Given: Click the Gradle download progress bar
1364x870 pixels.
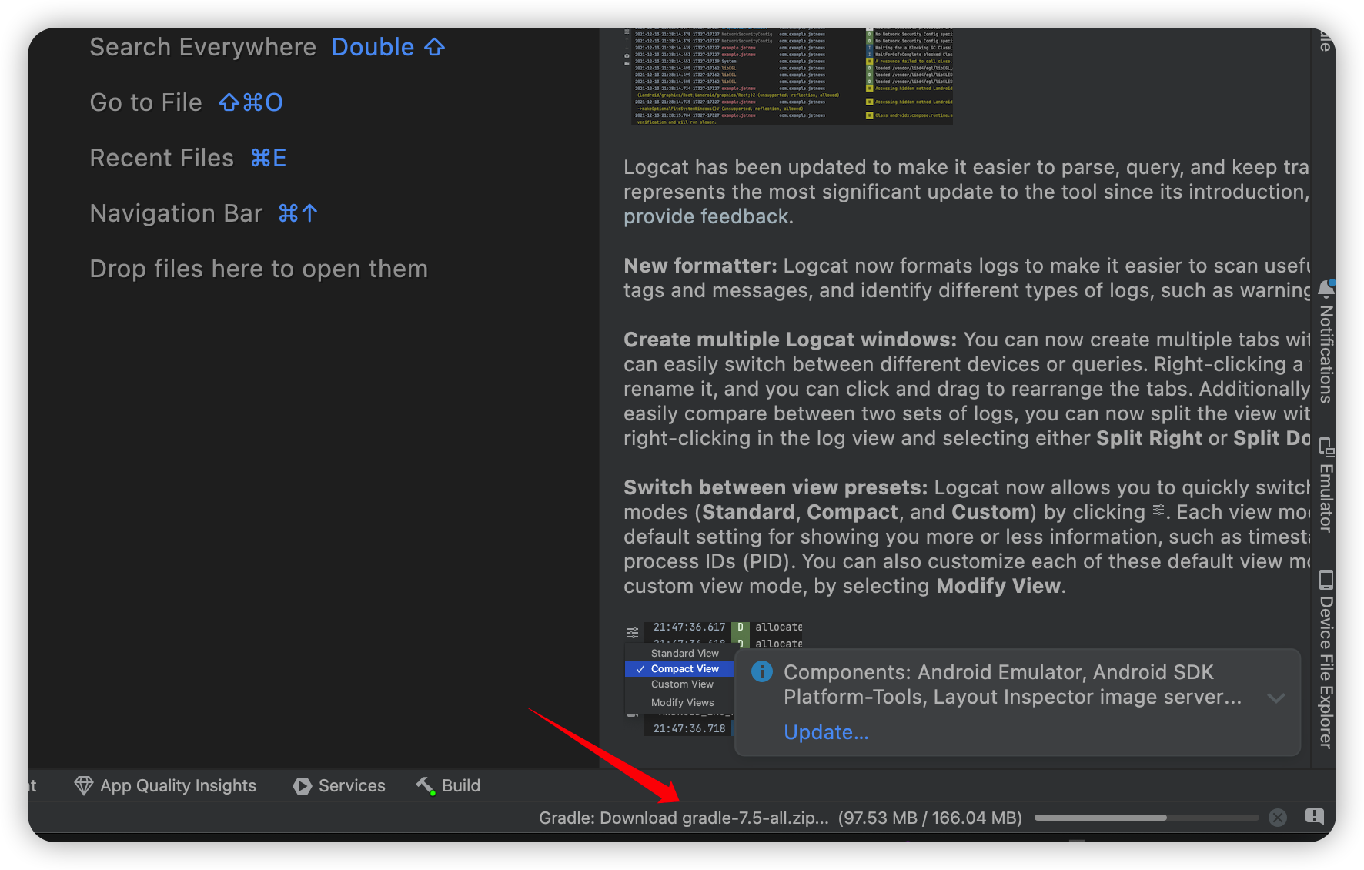Looking at the screenshot, I should [x=1146, y=818].
